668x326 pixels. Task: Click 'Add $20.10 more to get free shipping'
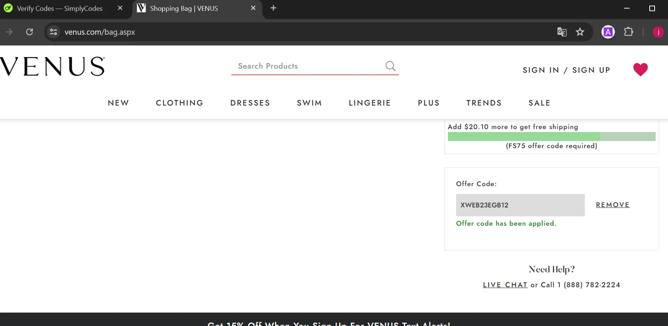(x=513, y=127)
